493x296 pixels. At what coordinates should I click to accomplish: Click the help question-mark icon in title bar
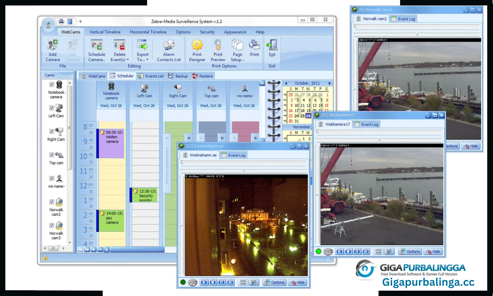70,21
